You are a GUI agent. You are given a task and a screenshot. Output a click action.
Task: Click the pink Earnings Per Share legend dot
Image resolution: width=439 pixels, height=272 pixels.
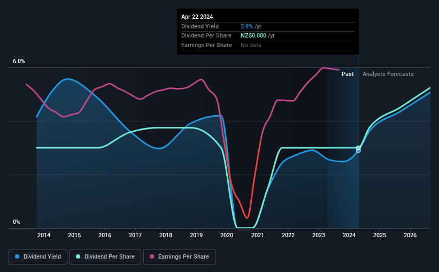pyautogui.click(x=152, y=256)
